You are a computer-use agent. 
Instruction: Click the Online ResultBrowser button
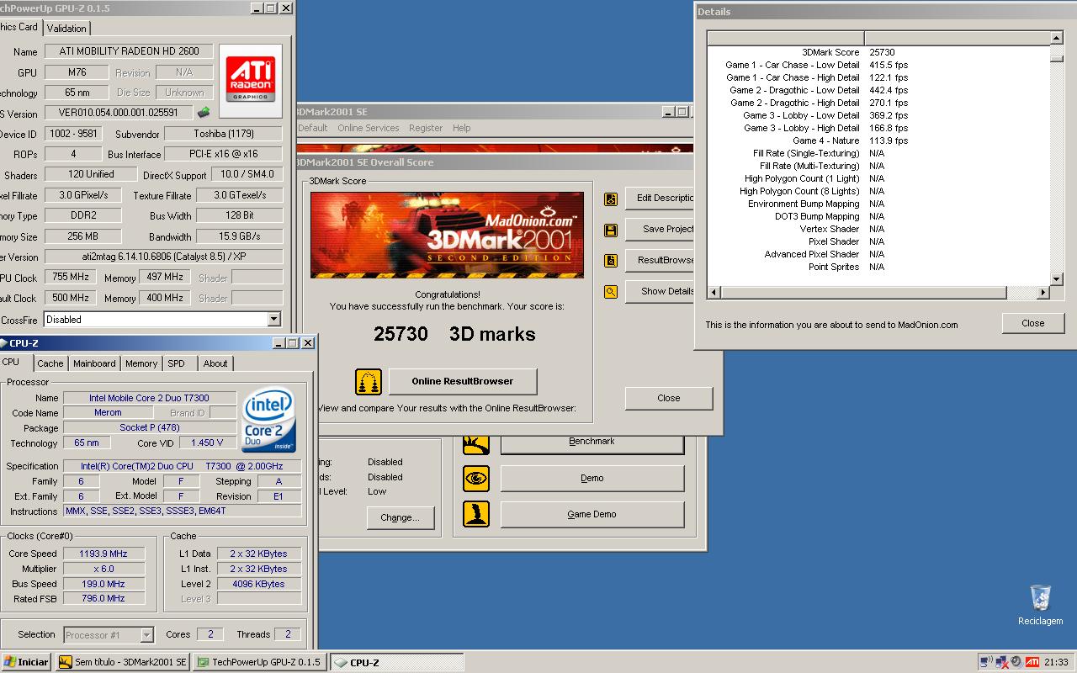[x=463, y=381]
